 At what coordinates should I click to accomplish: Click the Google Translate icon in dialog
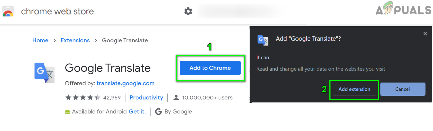pyautogui.click(x=263, y=40)
